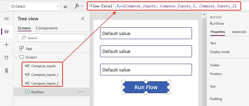The height and width of the screenshot is (106, 249).
Task: Click the Tree view panel title
Action: click(x=28, y=19)
